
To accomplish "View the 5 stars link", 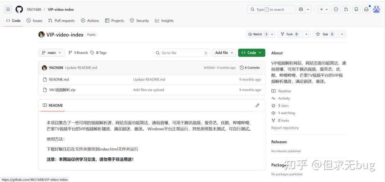I will pyautogui.click(x=280, y=106).
